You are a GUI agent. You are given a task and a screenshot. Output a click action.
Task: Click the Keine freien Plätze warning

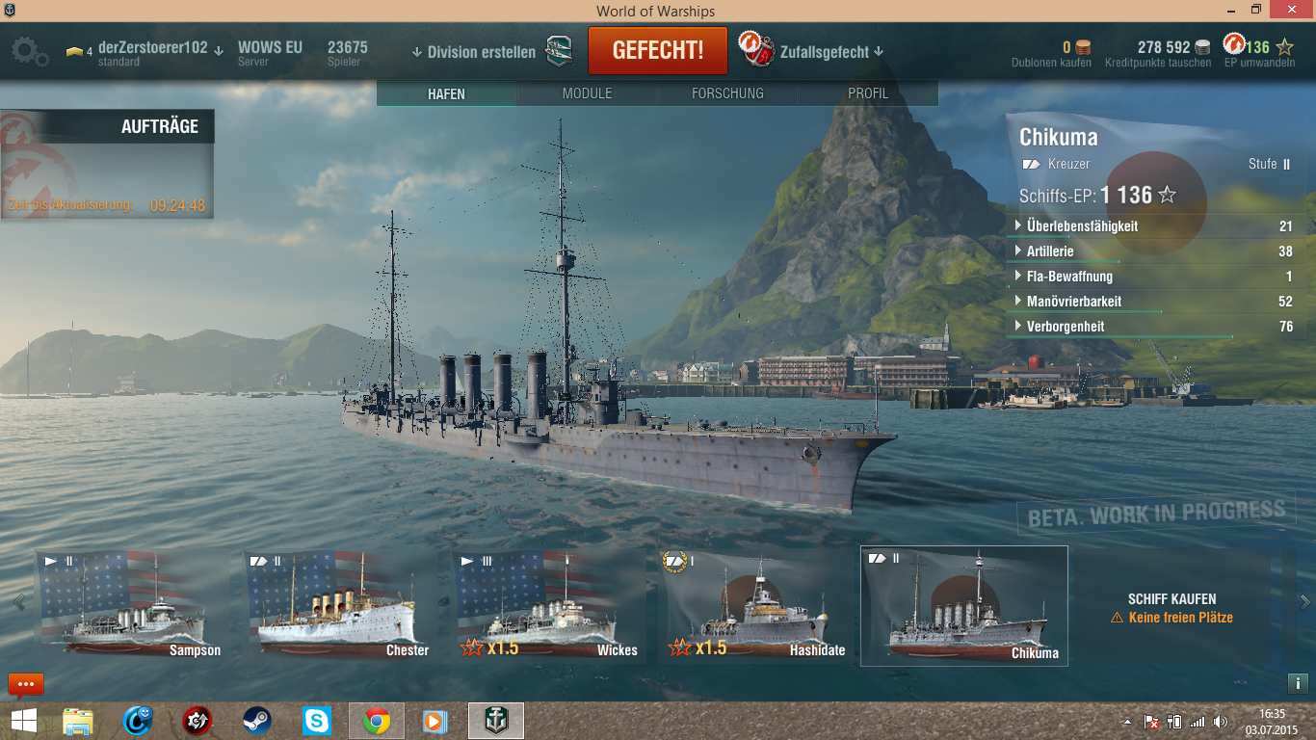pyautogui.click(x=1171, y=618)
